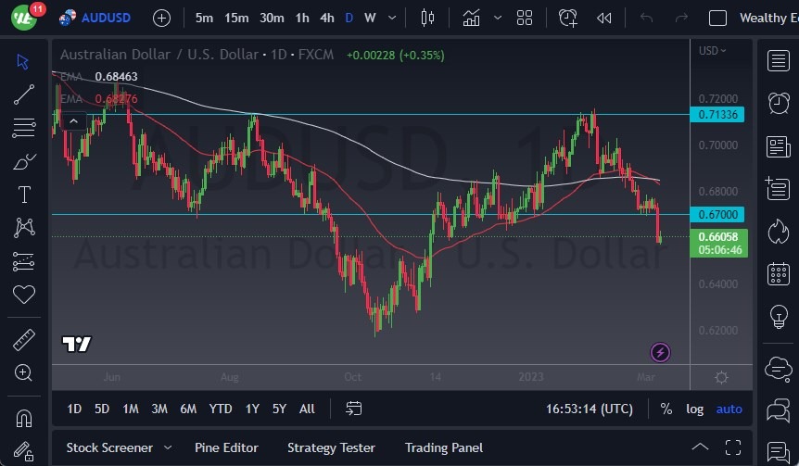Toggle percent scale mode
Screen dimensions: 799x466
tap(666, 409)
